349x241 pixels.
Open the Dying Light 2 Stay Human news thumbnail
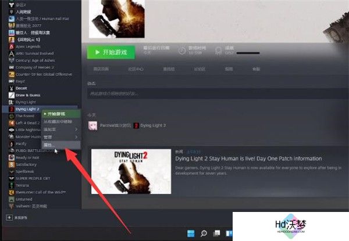131,171
